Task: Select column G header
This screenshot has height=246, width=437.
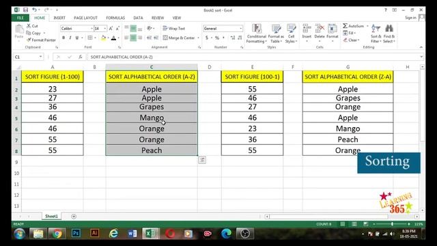Action: 348,67
